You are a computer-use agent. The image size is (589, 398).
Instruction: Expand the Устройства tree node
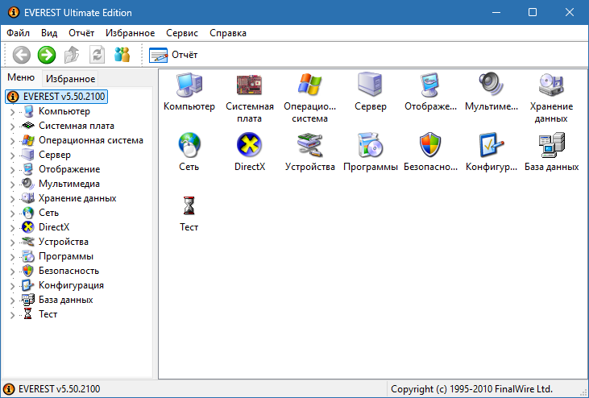pyautogui.click(x=12, y=243)
